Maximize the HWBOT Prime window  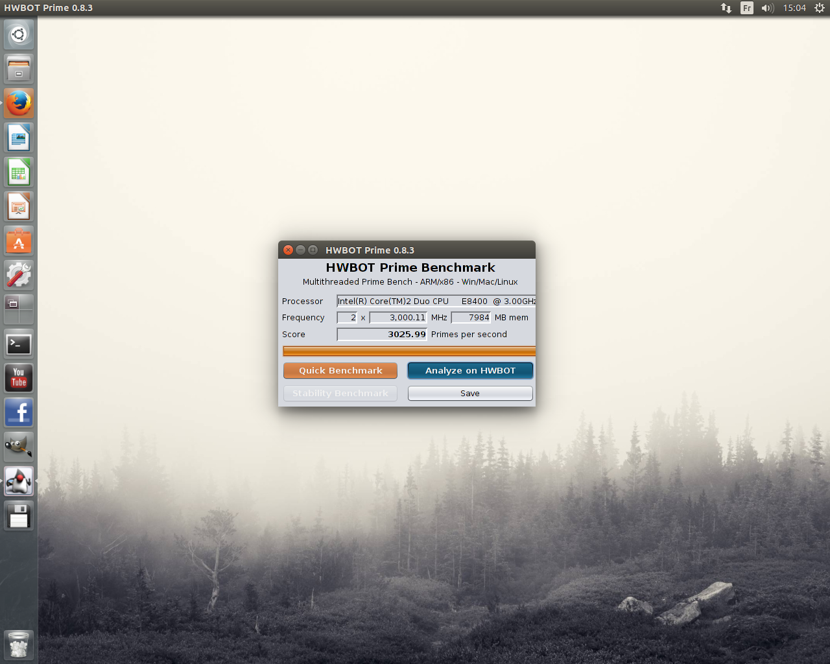[313, 250]
